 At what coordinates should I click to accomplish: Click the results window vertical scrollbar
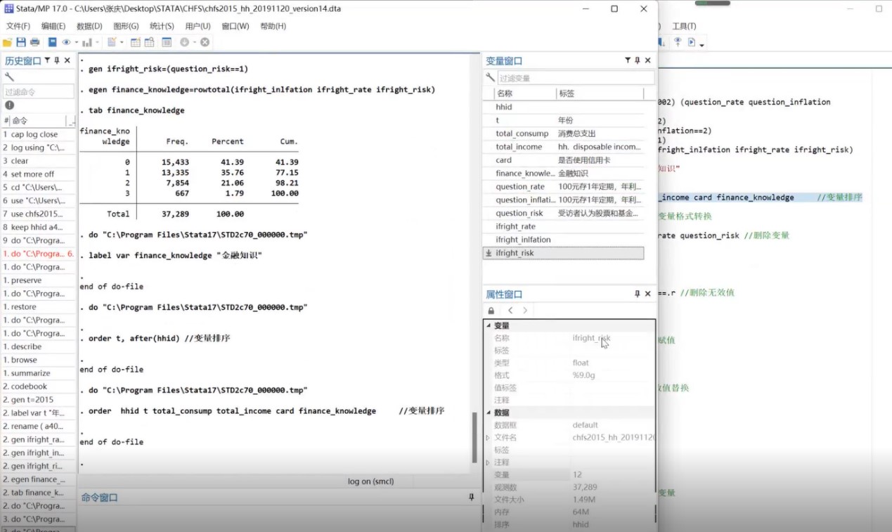[x=474, y=436]
